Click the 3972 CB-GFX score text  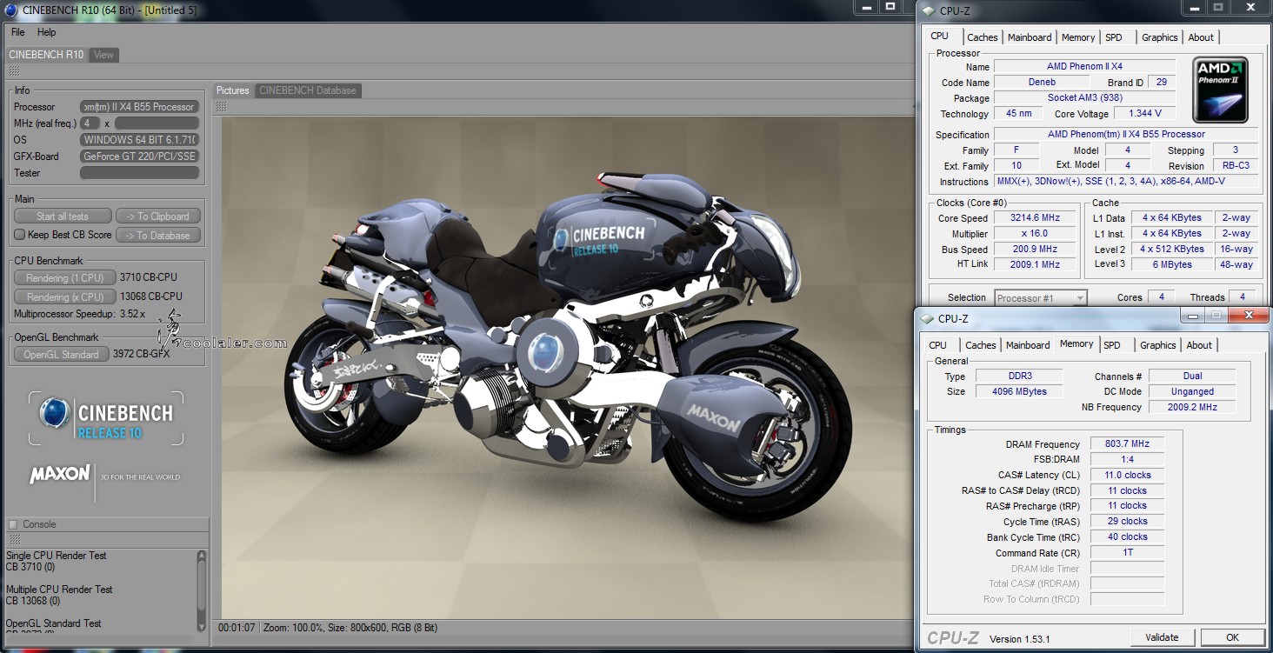142,354
